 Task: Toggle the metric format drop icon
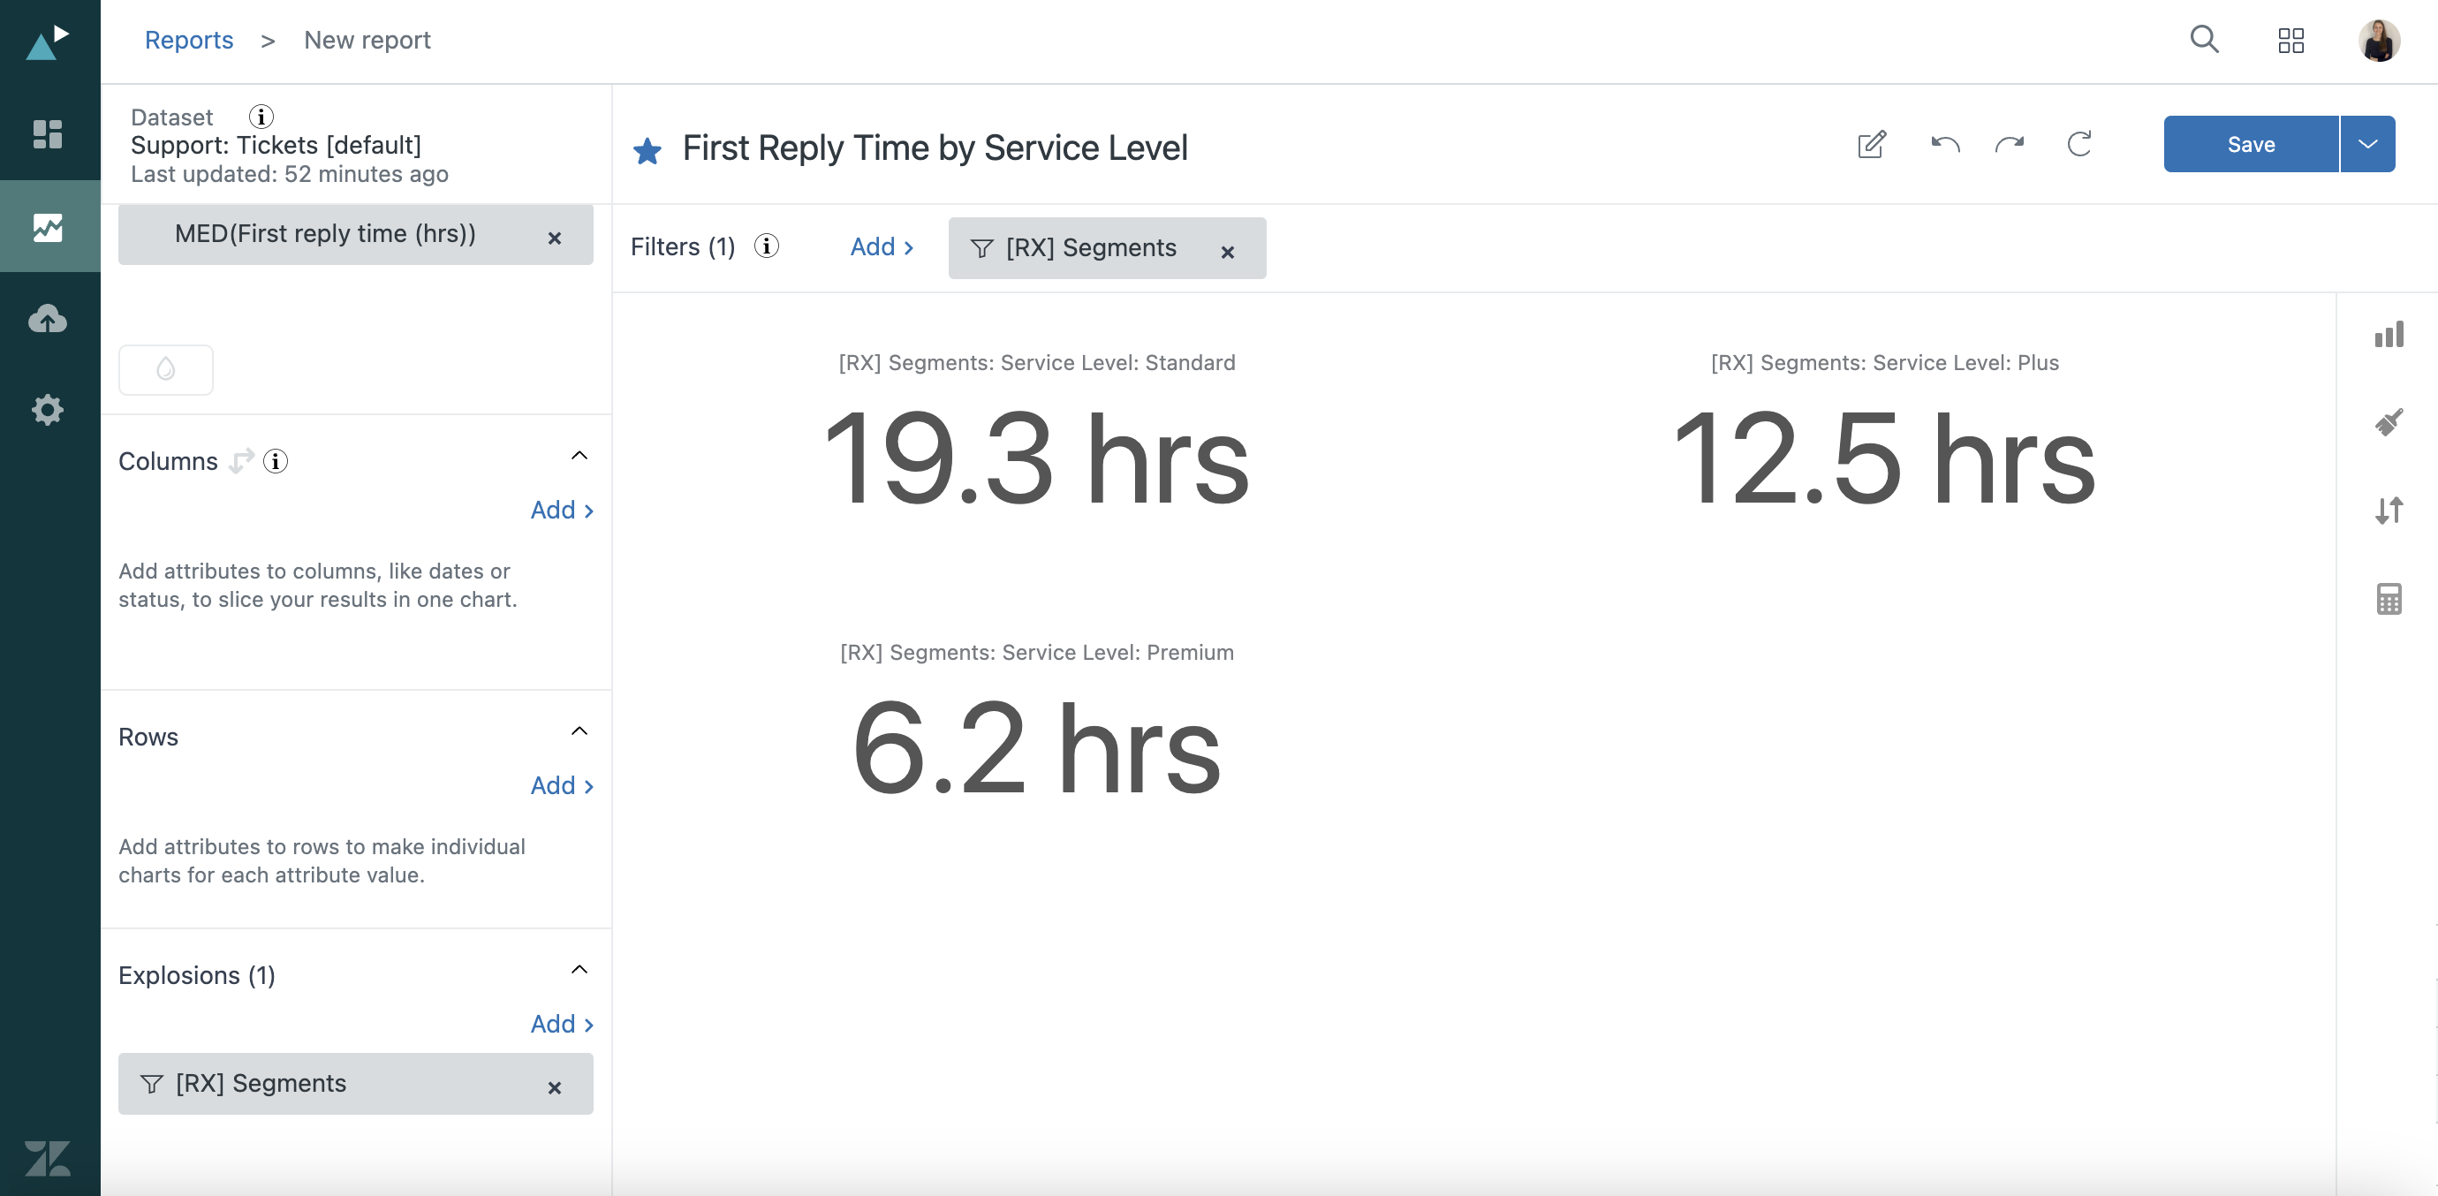166,369
